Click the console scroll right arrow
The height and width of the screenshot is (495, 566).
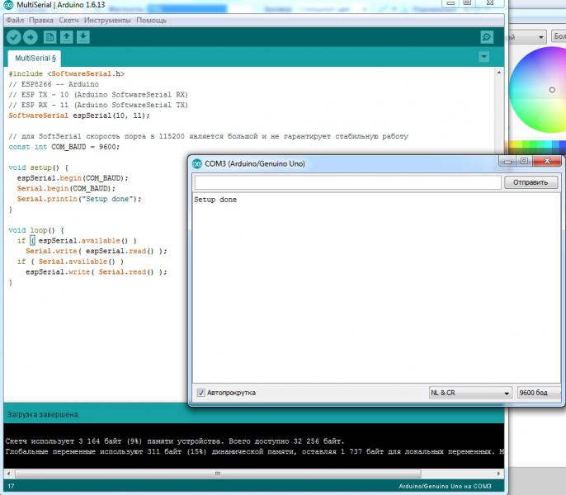pos(499,474)
